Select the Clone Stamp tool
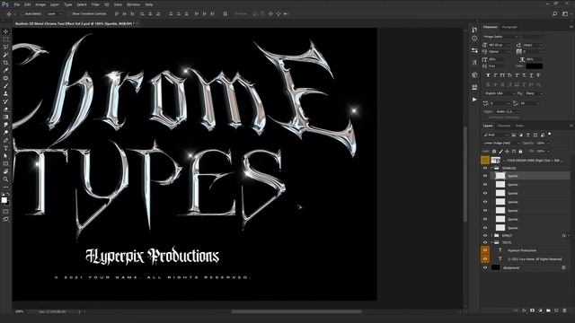Screen dimensions: 575x323 point(5,93)
